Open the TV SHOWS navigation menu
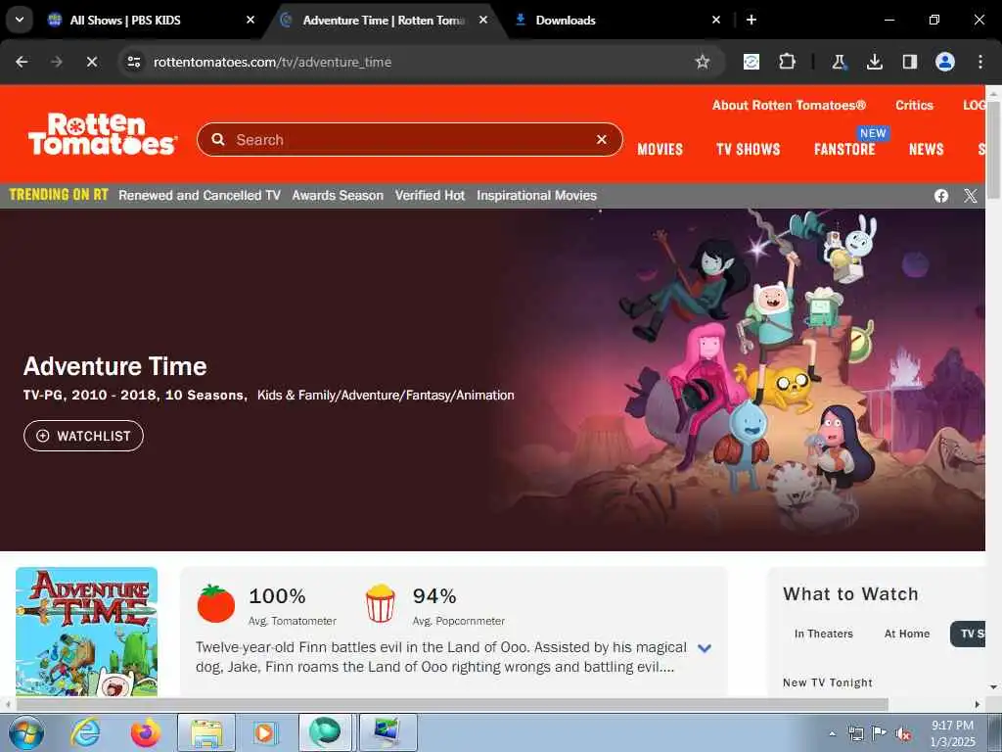 coord(749,150)
